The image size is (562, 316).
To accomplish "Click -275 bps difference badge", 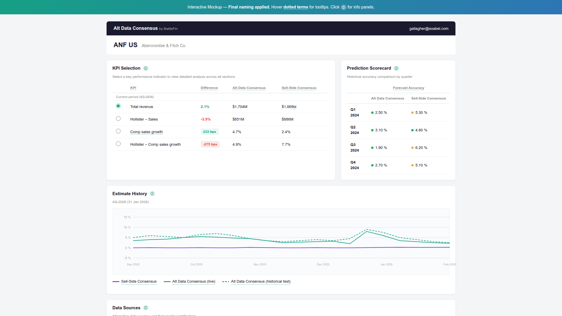I will pyautogui.click(x=210, y=144).
